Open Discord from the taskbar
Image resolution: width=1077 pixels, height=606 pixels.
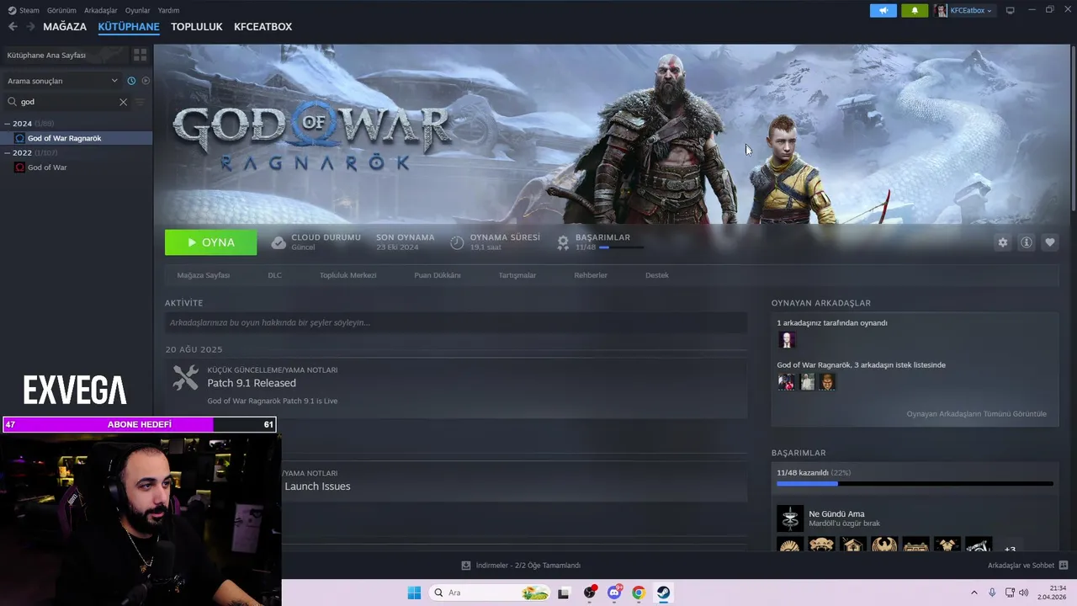coord(614,593)
